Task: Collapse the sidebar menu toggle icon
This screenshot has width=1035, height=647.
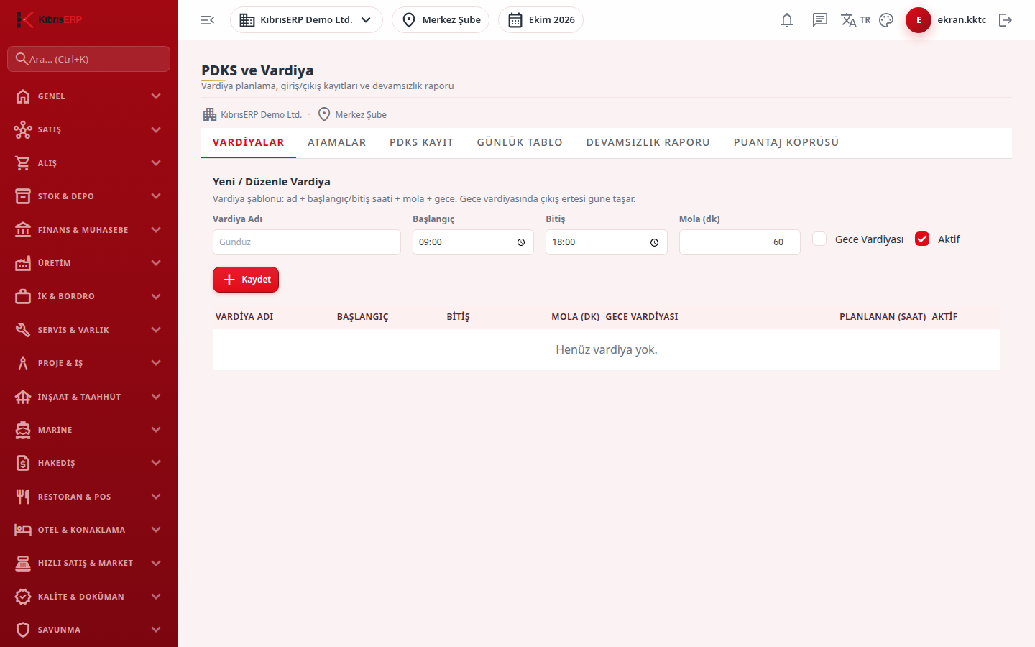Action: [208, 20]
